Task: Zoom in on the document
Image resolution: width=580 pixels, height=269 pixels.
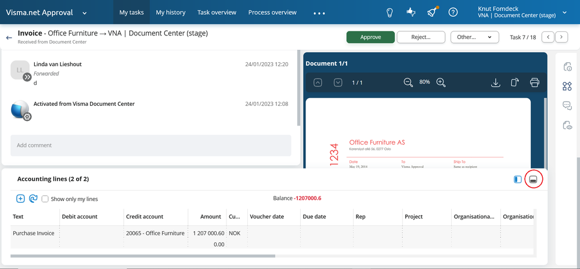Action: 441,83
